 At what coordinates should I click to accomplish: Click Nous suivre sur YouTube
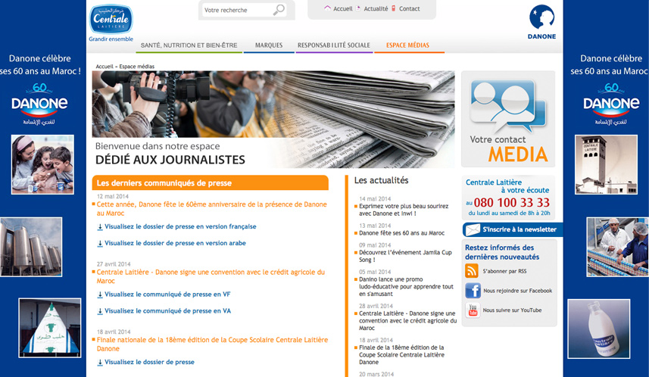512,310
